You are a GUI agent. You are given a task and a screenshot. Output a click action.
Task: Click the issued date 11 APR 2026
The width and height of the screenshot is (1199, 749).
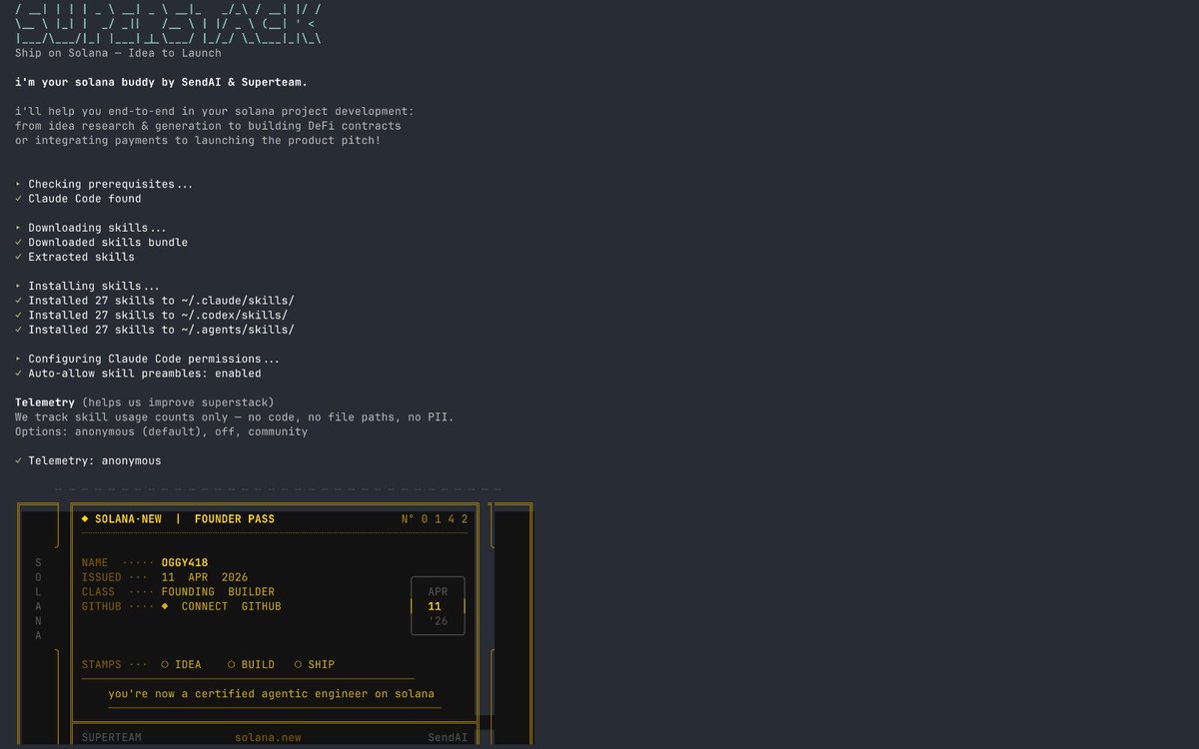[x=205, y=577]
